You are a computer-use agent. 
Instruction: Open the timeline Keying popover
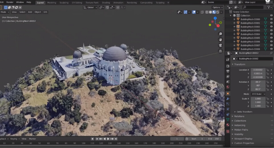pyautogui.click(x=15, y=139)
